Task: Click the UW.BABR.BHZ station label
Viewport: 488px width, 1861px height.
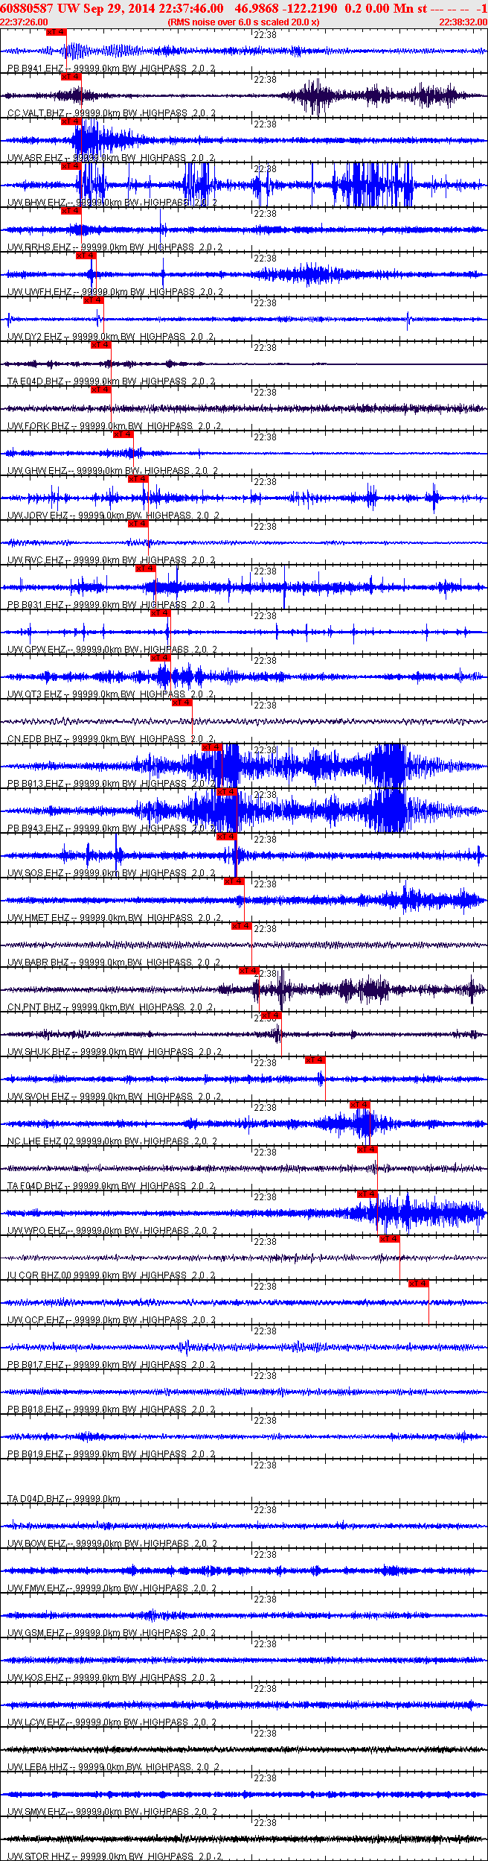Action: point(39,963)
